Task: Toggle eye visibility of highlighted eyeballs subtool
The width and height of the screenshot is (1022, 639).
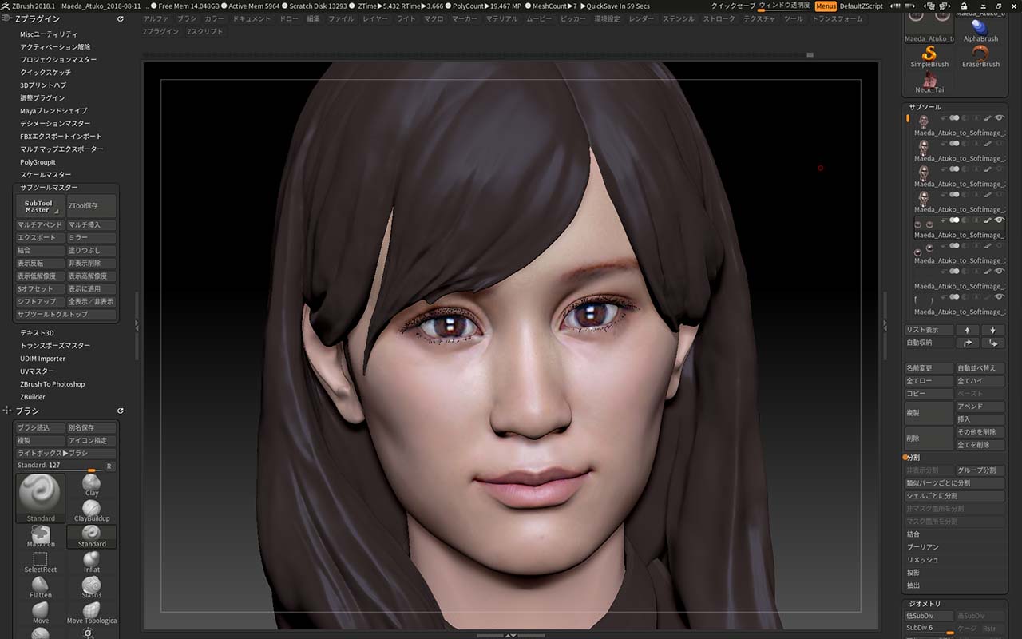Action: (999, 220)
